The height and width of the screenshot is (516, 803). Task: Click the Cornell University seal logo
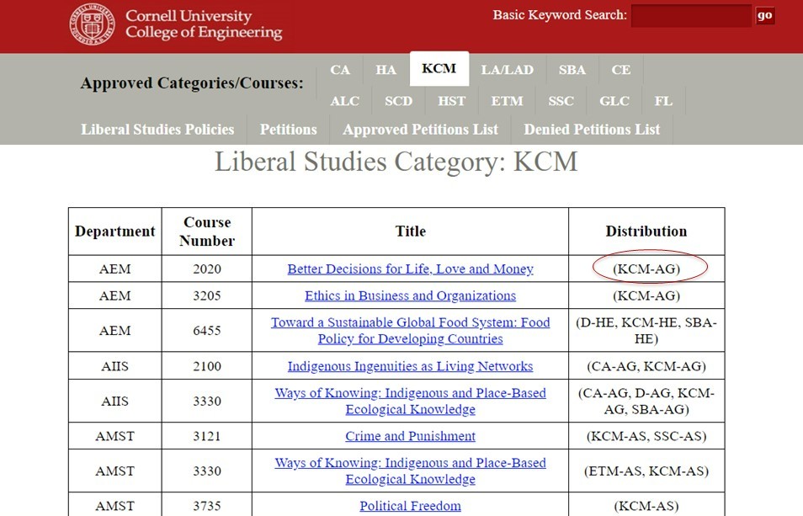pyautogui.click(x=93, y=24)
